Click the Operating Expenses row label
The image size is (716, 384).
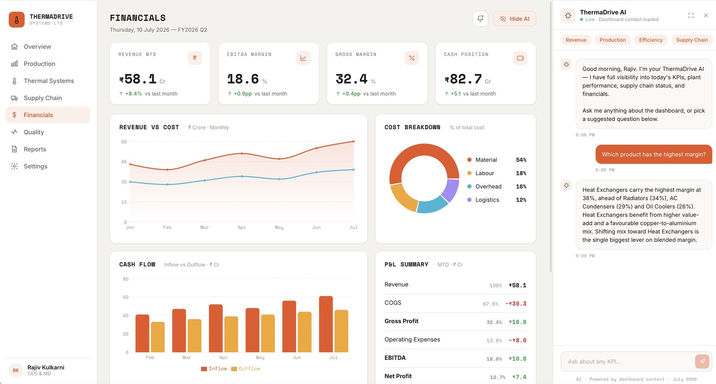tap(412, 339)
